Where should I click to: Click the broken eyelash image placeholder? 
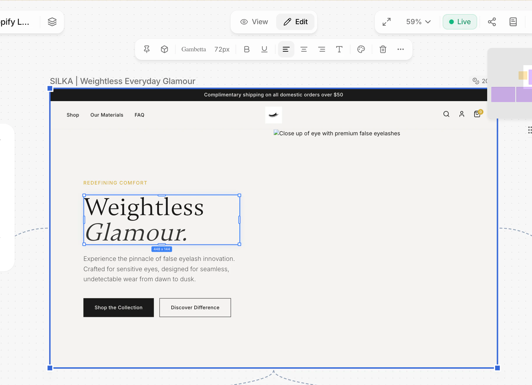tap(337, 133)
